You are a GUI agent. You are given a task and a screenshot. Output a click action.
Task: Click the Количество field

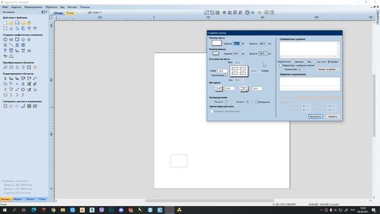pyautogui.click(x=302, y=70)
